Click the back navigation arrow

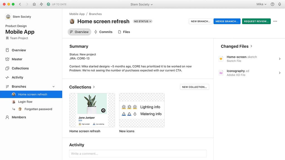20,4
